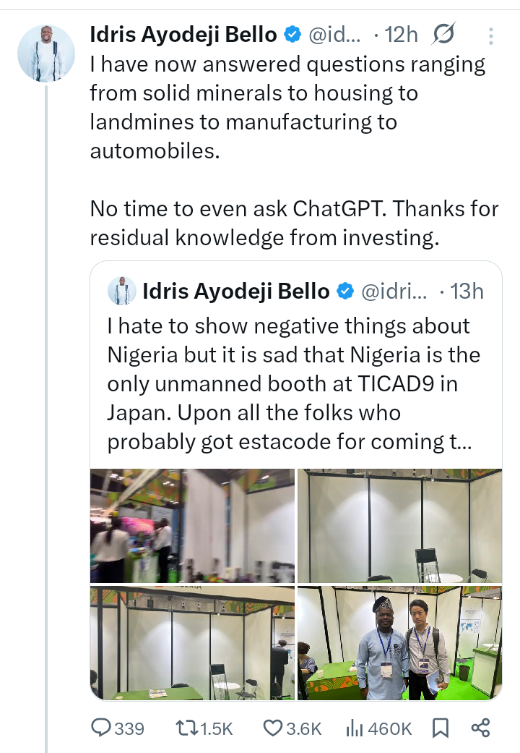This screenshot has width=520, height=753.
Task: Open the three-dot more options menu
Action: coord(490,36)
